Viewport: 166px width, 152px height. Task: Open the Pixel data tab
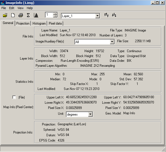[x=55, y=23]
